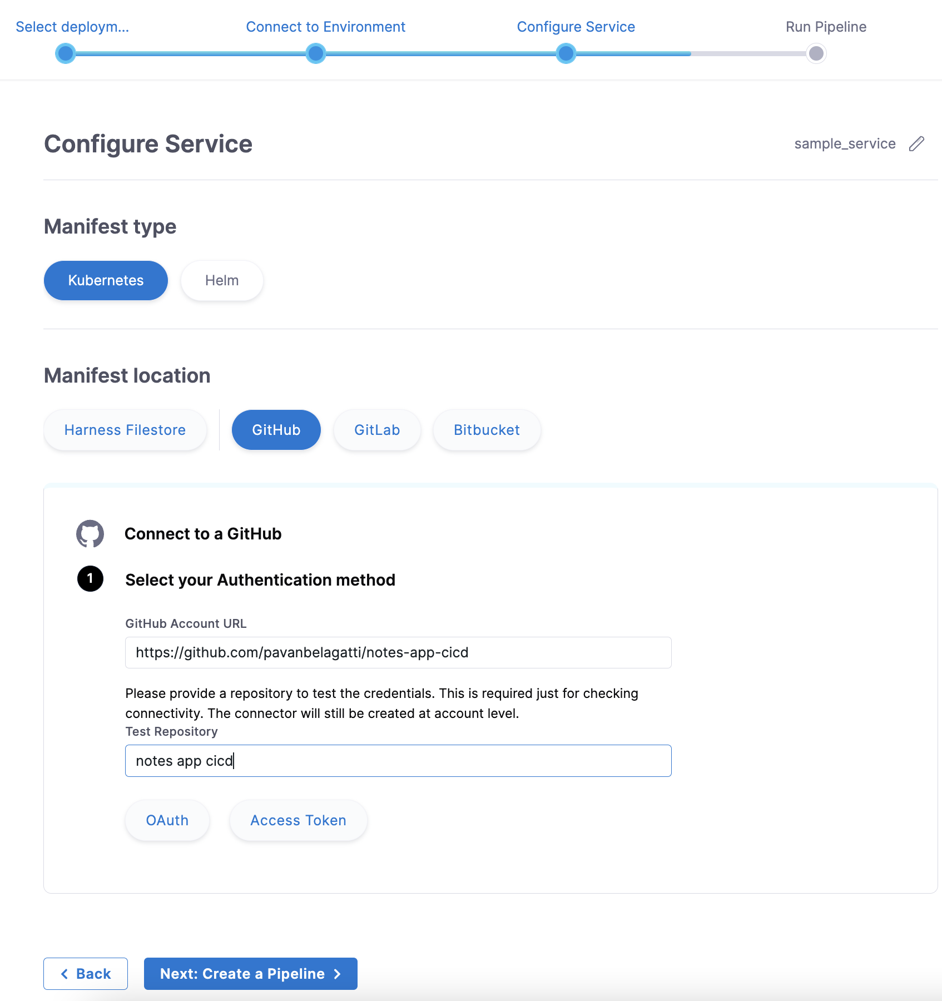942x1001 pixels.
Task: Click the GitHub octocat logo icon
Action: [90, 533]
